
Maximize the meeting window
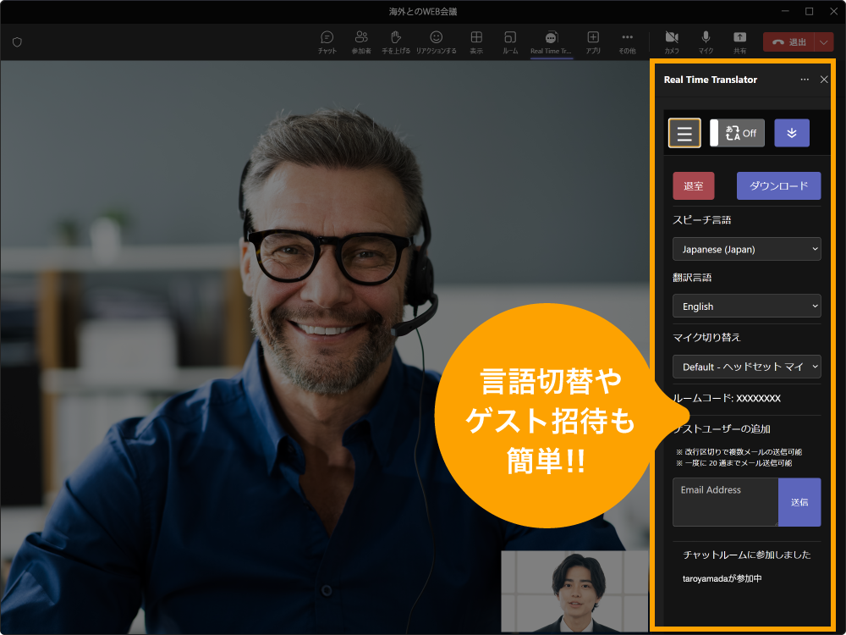[x=810, y=11]
